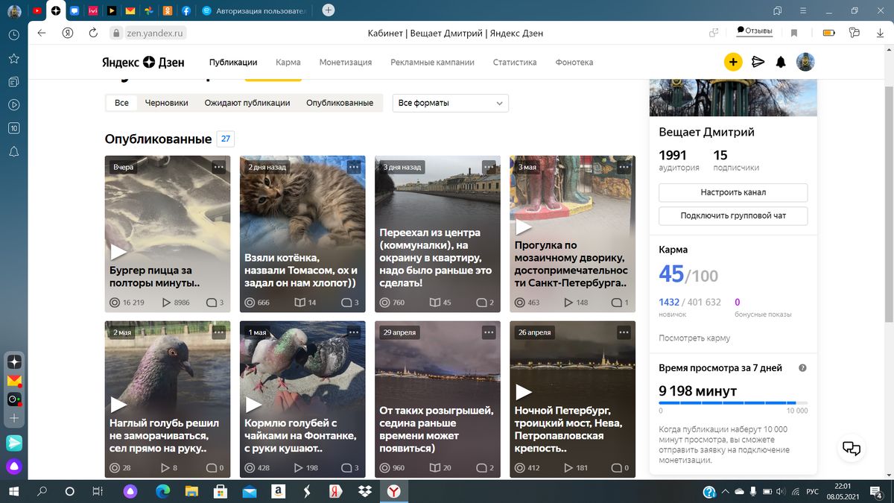Open the От таких розыгрышей article card
The width and height of the screenshot is (894, 503).
coord(437,399)
